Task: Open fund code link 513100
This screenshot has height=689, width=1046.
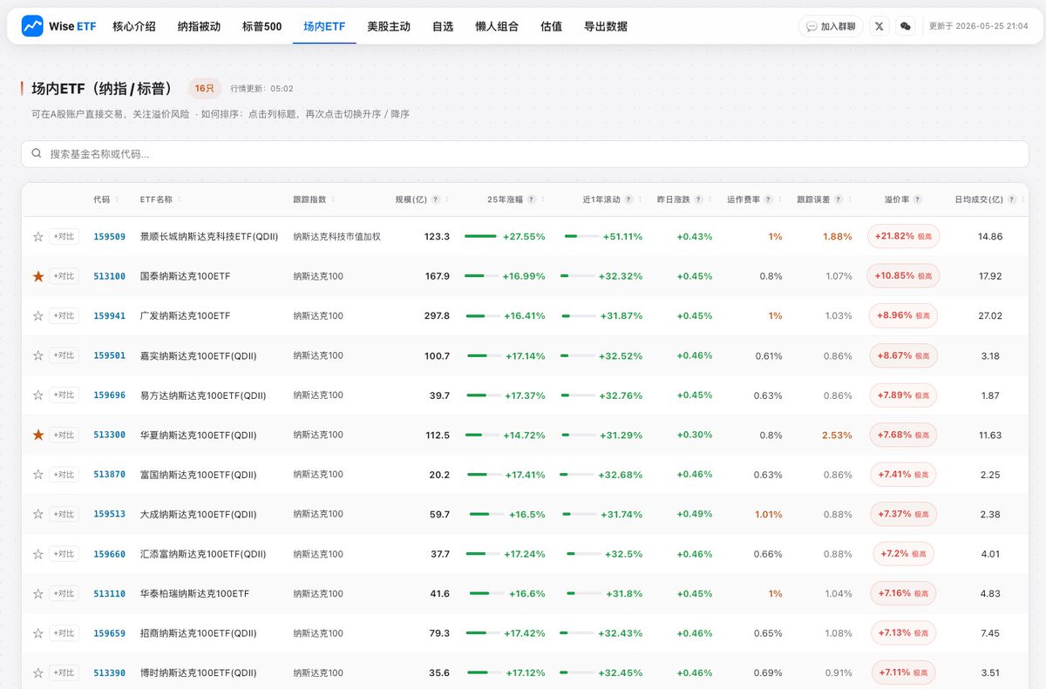Action: tap(110, 276)
